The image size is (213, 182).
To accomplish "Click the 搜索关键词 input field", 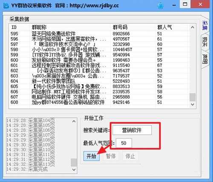I will point(132,130).
